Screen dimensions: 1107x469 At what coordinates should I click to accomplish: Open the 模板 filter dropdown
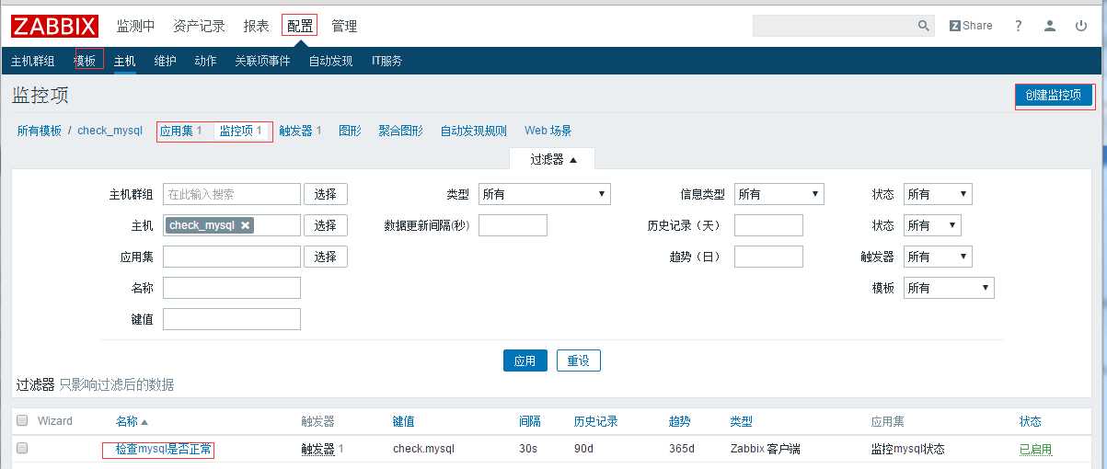949,288
